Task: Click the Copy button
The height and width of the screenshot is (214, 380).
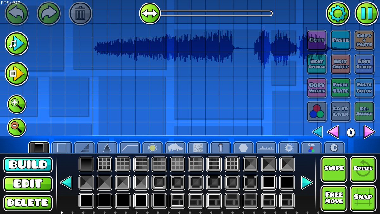Action: coord(317,40)
